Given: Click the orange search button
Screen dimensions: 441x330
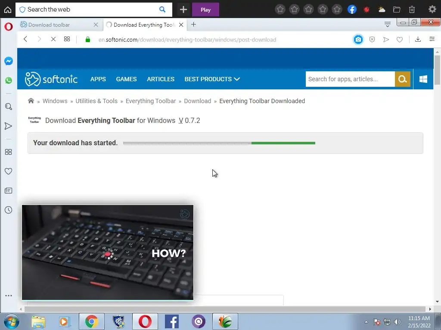Looking at the screenshot, I should click(403, 79).
